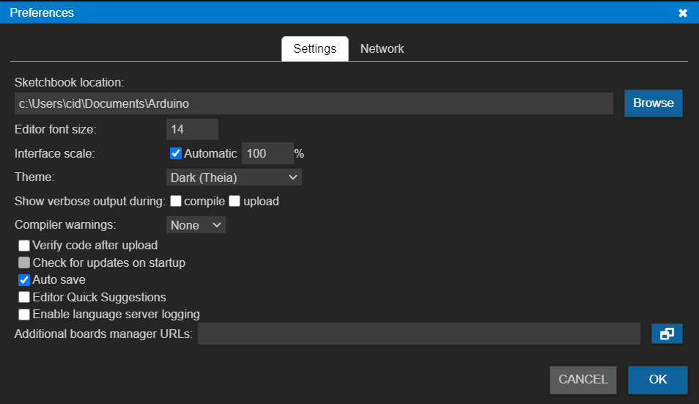
Task: Enable verbose output during upload
Action: tap(234, 201)
